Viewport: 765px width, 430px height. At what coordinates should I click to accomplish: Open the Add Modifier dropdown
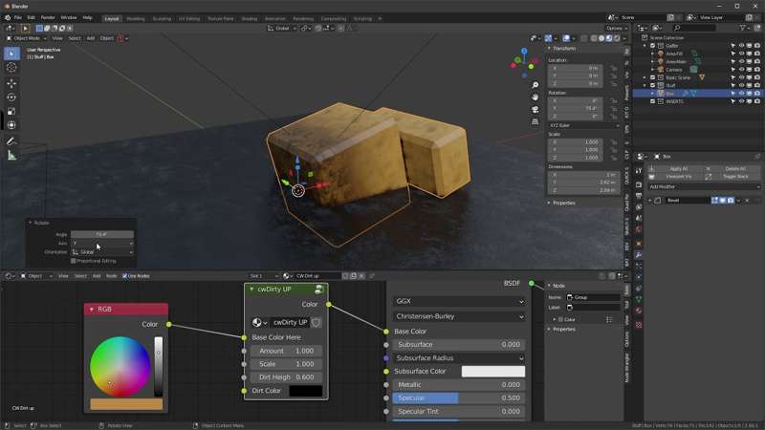[x=704, y=186]
